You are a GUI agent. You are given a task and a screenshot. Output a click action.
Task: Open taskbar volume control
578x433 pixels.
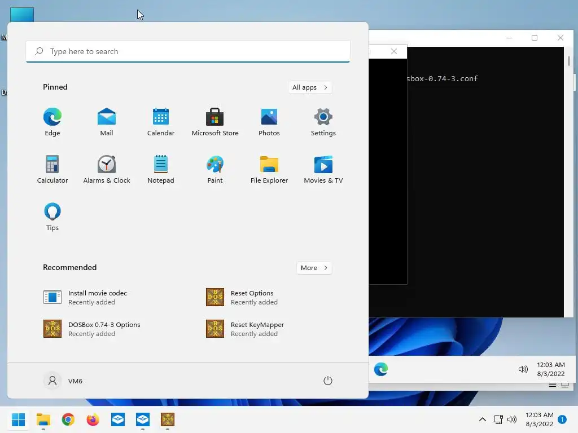coord(512,419)
